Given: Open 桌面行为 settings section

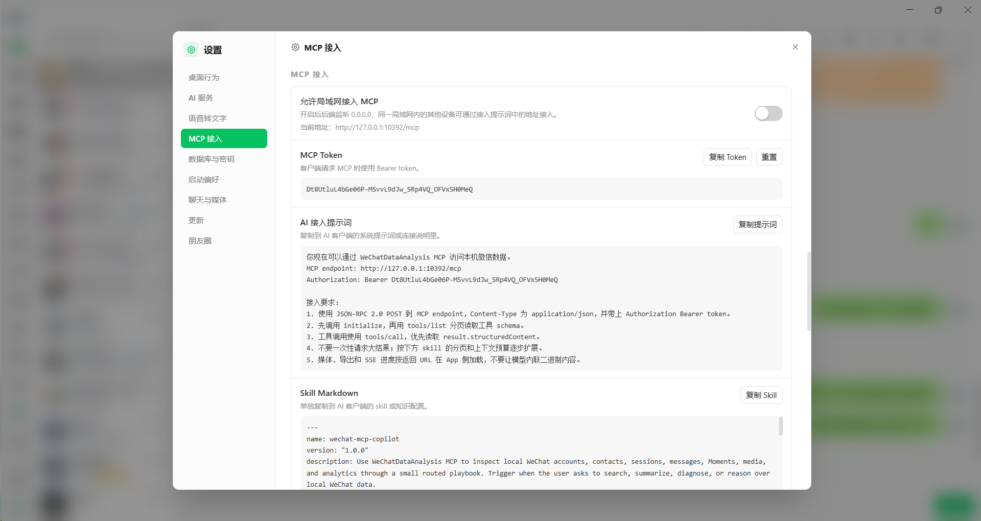Looking at the screenshot, I should (x=224, y=77).
